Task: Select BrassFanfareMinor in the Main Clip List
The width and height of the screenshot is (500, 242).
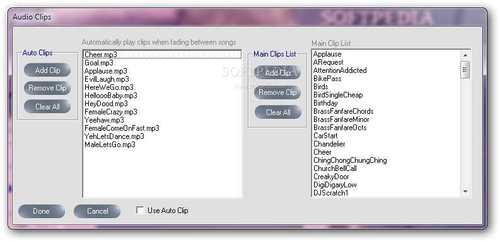Action: pos(387,119)
